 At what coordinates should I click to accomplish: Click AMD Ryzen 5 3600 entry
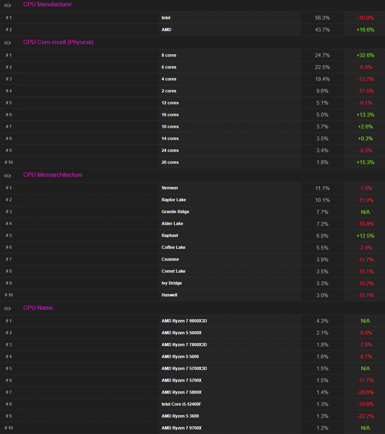(180, 416)
